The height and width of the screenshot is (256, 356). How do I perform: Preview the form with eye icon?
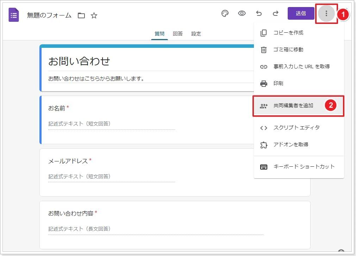[x=242, y=13]
